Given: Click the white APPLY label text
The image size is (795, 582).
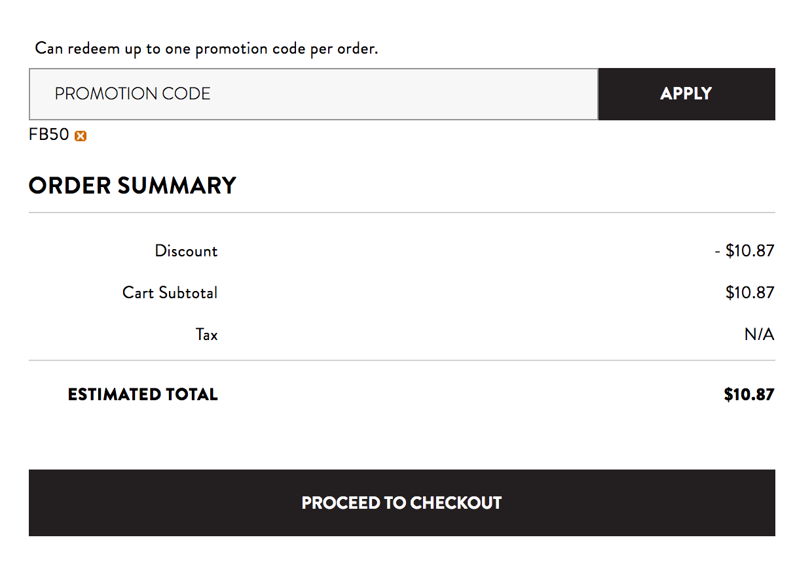Looking at the screenshot, I should tap(686, 94).
